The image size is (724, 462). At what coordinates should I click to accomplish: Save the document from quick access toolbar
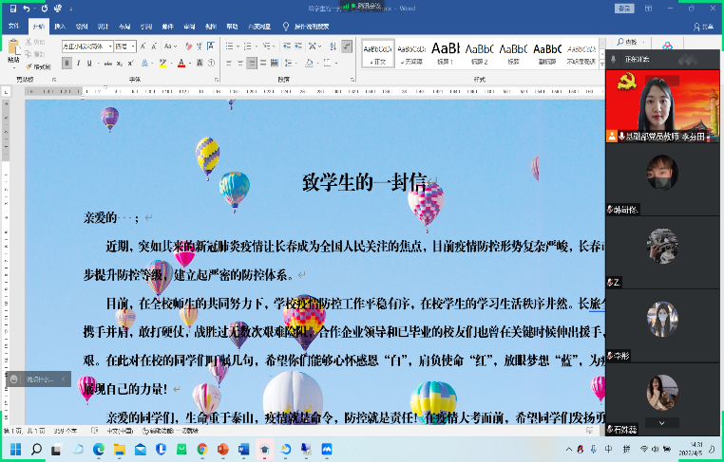click(13, 9)
